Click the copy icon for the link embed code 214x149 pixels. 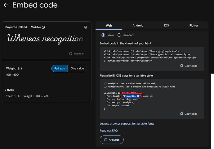click(181, 66)
